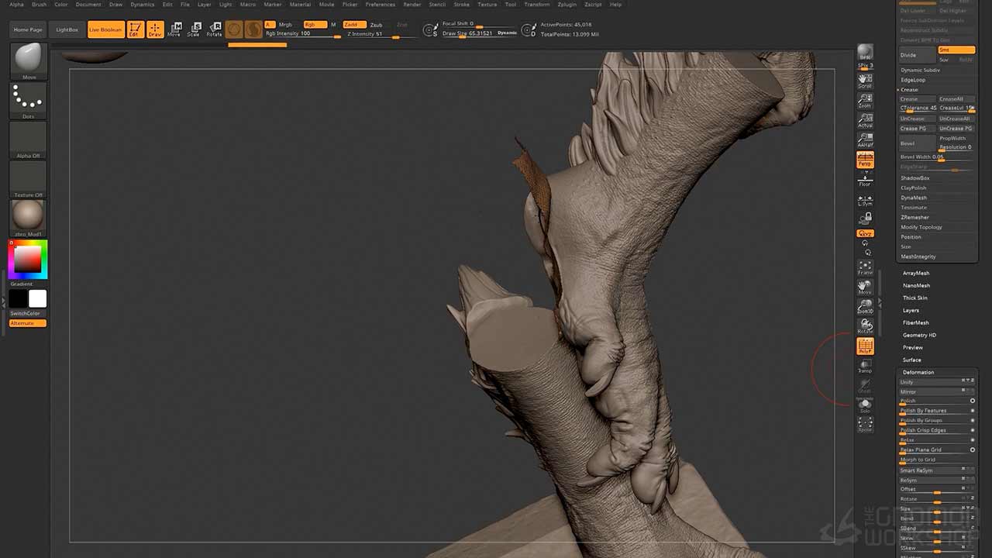Activate the Rotate tool in the top shelf

[214, 29]
